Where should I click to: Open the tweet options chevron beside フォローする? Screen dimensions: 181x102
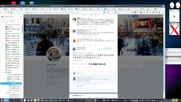tap(114, 49)
